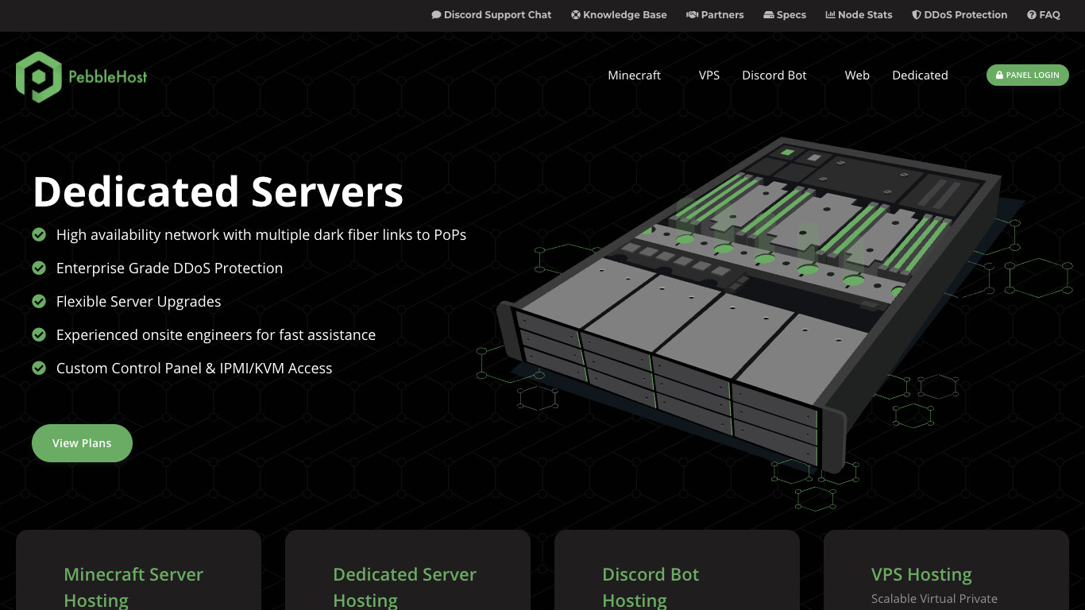Open the DDoS Protection page

click(x=959, y=15)
